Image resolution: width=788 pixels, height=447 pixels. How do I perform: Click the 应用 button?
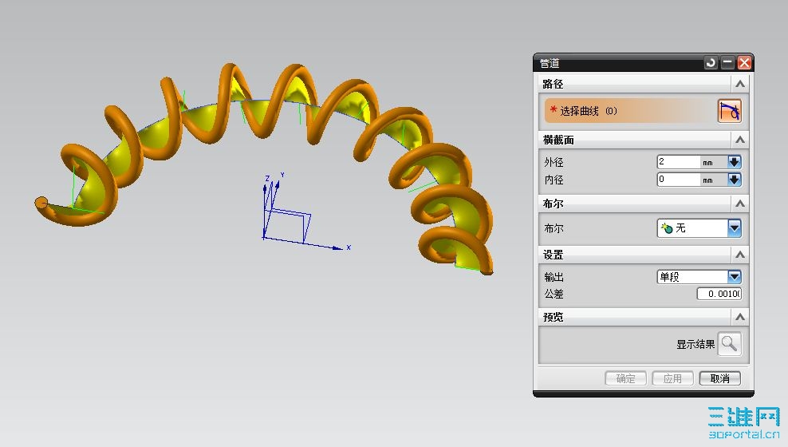click(x=672, y=378)
